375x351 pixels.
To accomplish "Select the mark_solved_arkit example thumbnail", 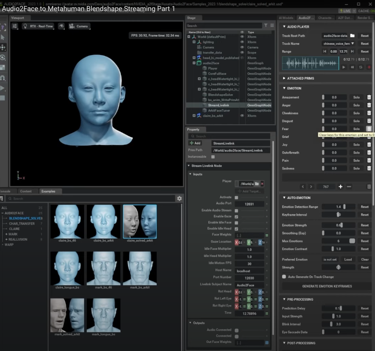I will (67, 315).
